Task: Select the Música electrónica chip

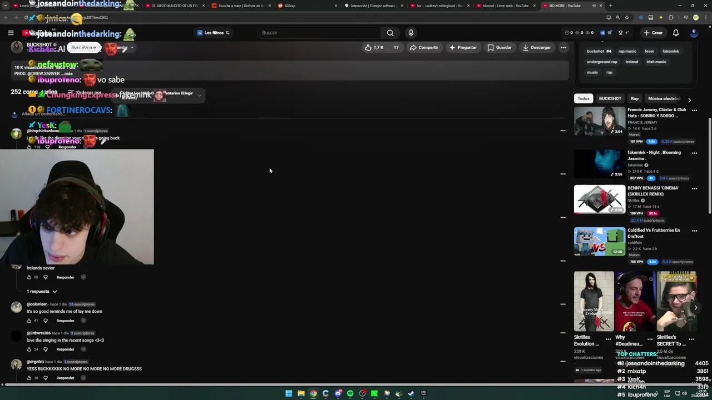Action: tap(664, 98)
